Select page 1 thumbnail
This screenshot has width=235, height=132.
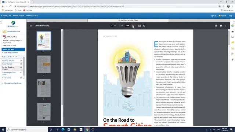44,41
